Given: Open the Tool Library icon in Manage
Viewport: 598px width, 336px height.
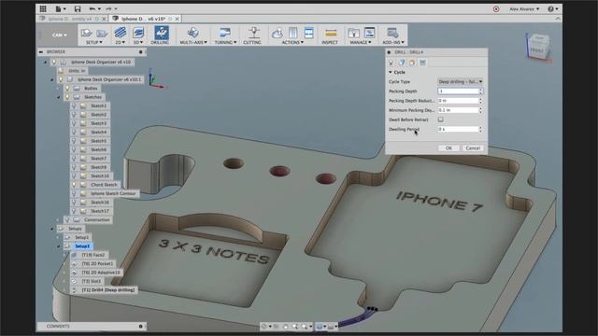Looking at the screenshot, I should click(353, 34).
